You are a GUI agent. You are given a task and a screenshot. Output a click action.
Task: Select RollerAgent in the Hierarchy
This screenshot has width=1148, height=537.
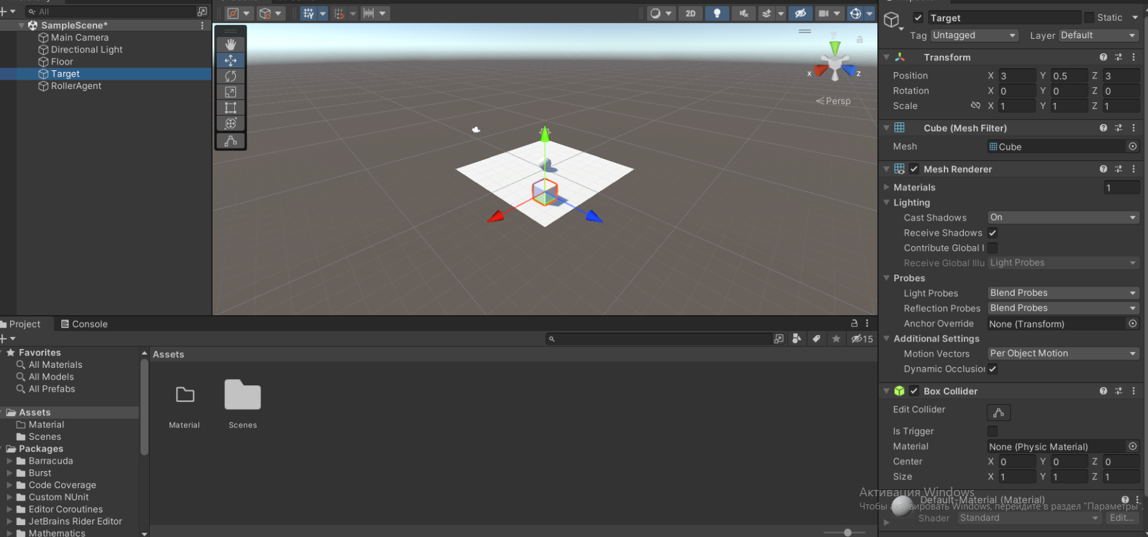click(76, 86)
